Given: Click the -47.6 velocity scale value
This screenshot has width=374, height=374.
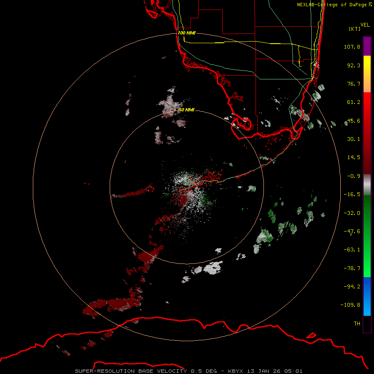Looking at the screenshot, I should click(352, 231).
